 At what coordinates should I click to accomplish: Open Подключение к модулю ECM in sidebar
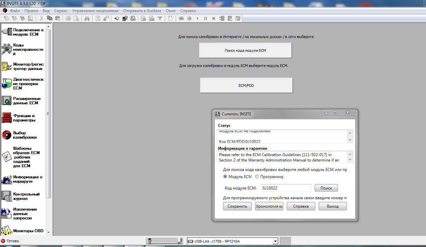[x=23, y=32]
